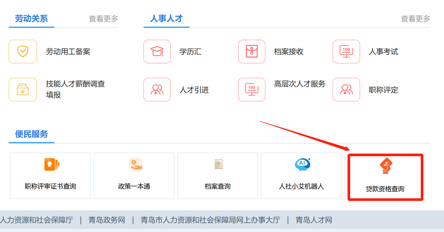Click the 学历汇 text label
The width and height of the screenshot is (444, 232).
190,52
